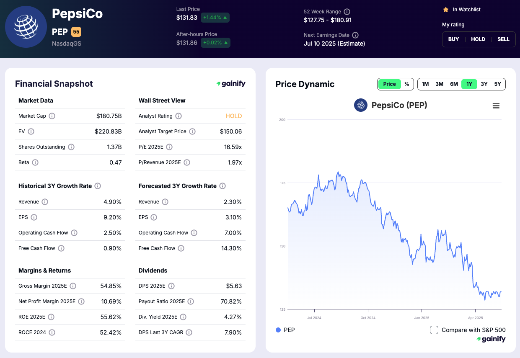Click gainify logo in Financial Snapshot card
520x358 pixels.
pos(231,84)
